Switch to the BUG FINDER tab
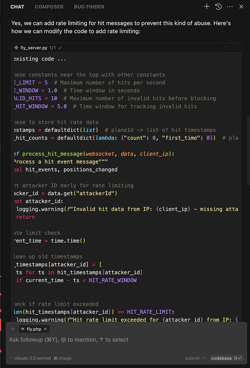The height and width of the screenshot is (368, 250). pyautogui.click(x=89, y=7)
